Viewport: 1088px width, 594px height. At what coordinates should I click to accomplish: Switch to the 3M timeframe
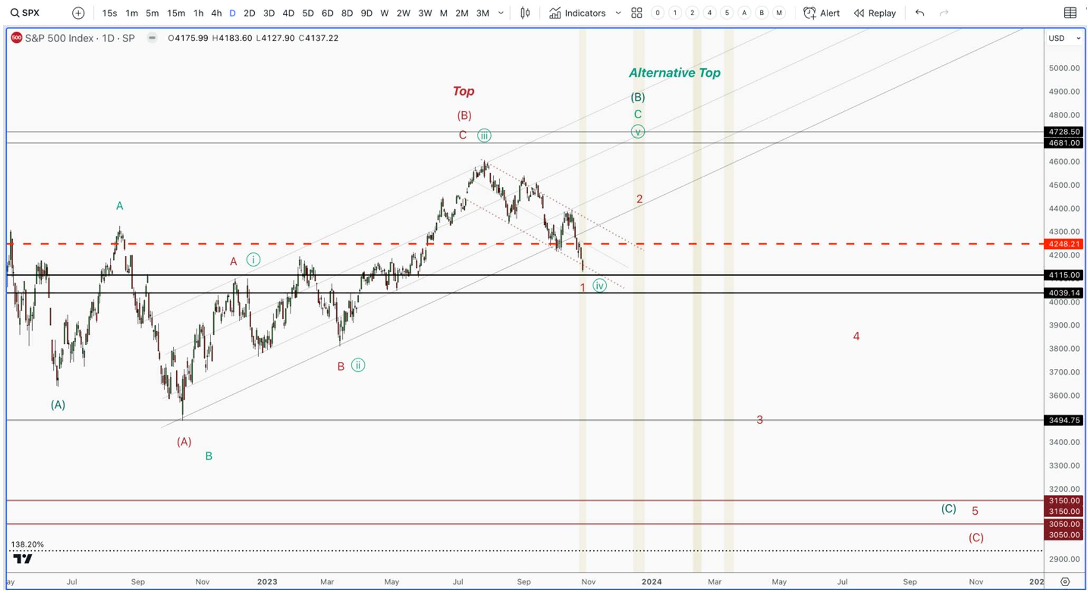pos(483,13)
